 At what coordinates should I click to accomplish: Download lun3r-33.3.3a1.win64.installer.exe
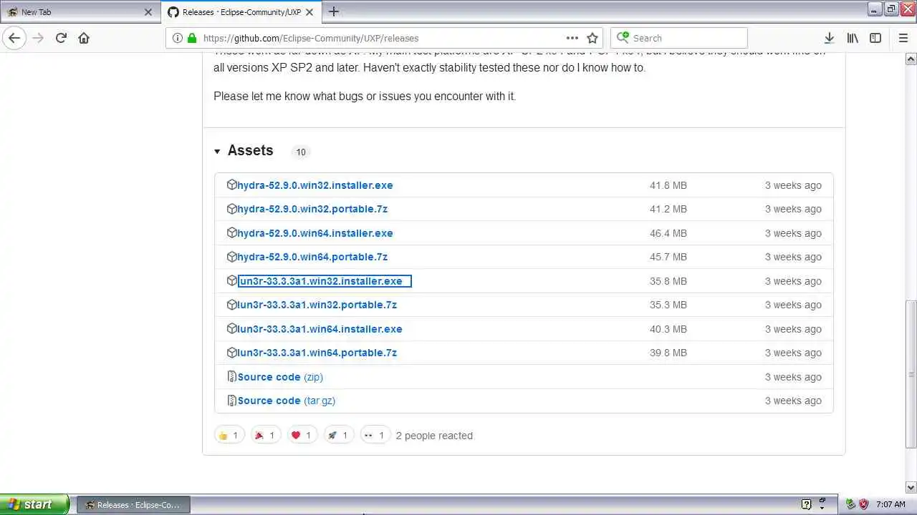coord(320,329)
